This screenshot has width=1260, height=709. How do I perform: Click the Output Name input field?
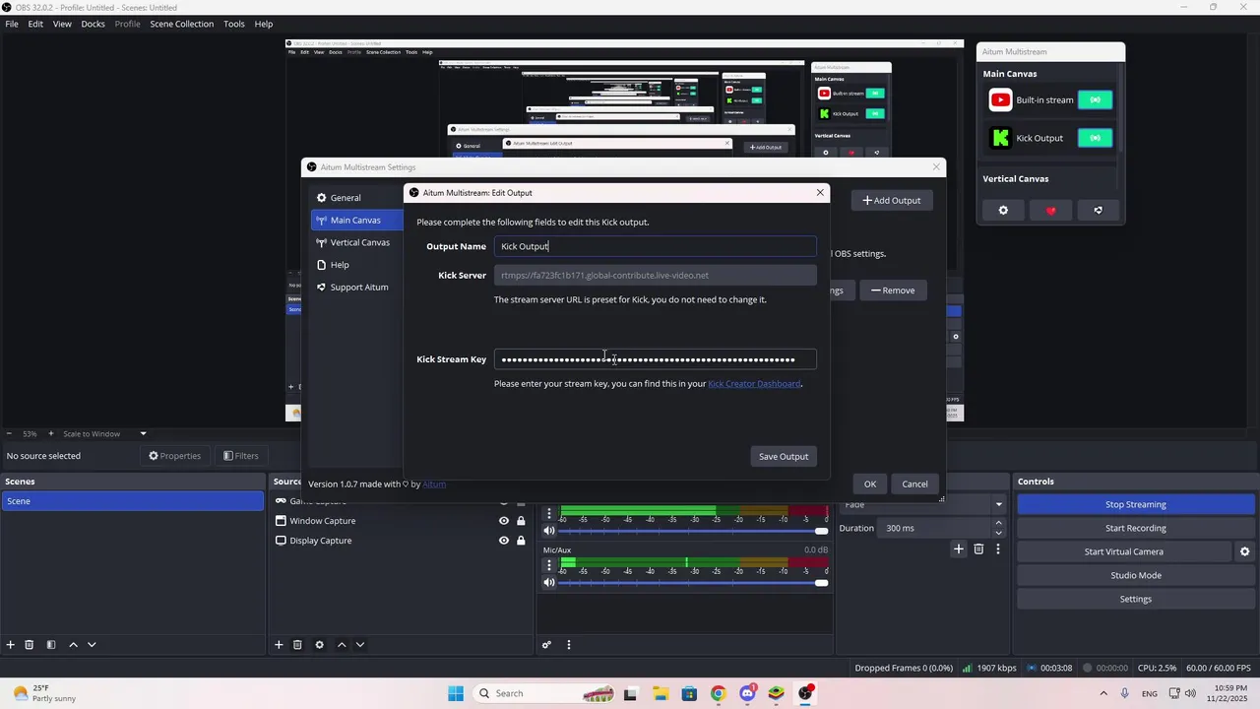coord(656,246)
